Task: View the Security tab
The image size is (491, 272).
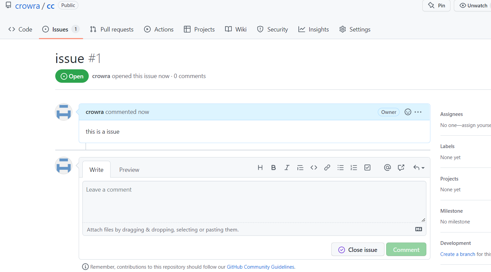Action: pyautogui.click(x=272, y=29)
